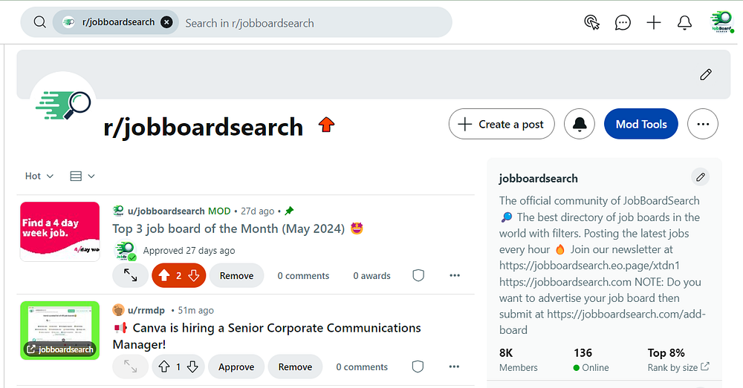Click the Mod Tools button
Screen dimensions: 743x388
(x=641, y=124)
